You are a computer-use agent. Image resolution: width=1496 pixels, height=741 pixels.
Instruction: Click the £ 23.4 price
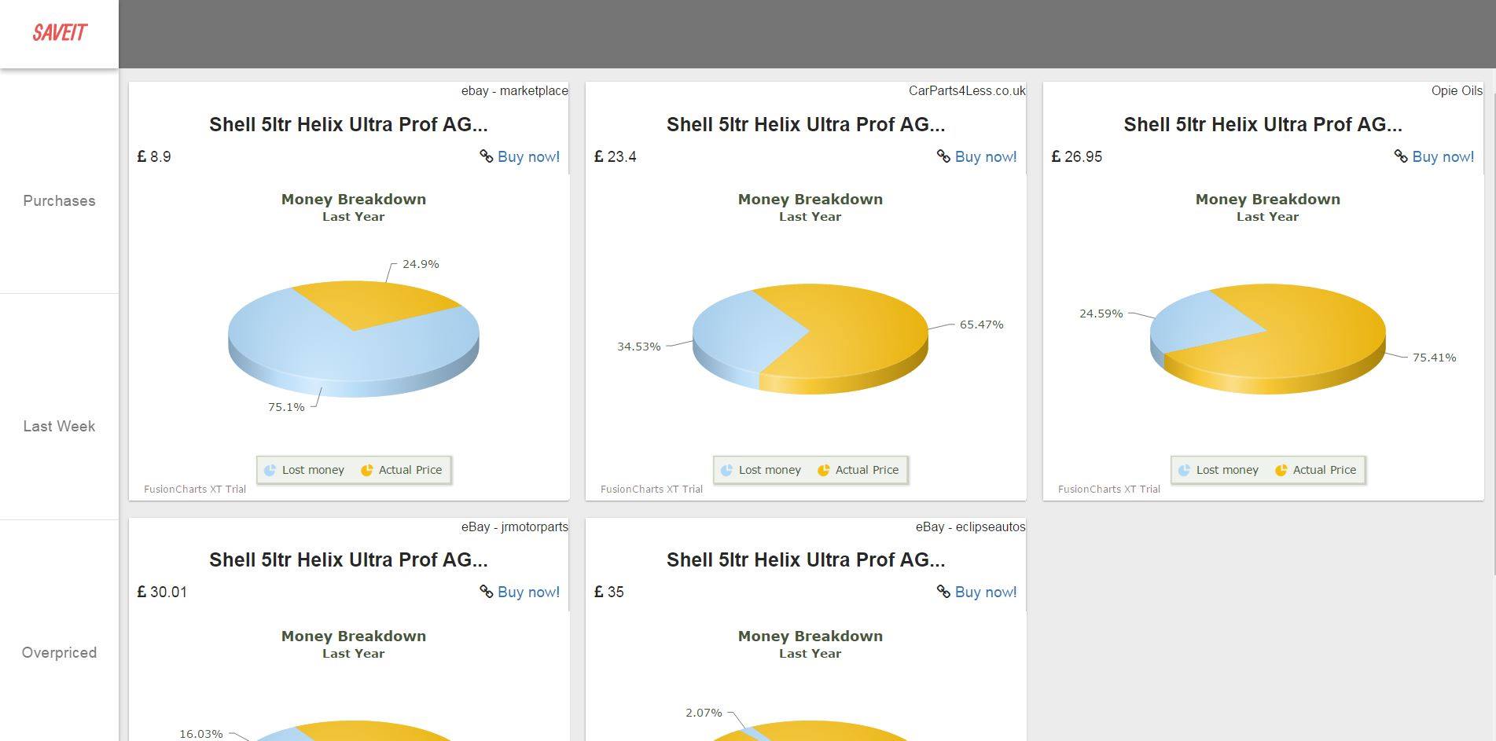point(616,156)
